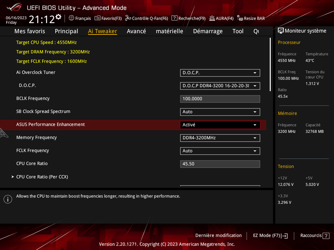The width and height of the screenshot is (334, 250).
Task: Open Français language selector
Action: pyautogui.click(x=80, y=18)
